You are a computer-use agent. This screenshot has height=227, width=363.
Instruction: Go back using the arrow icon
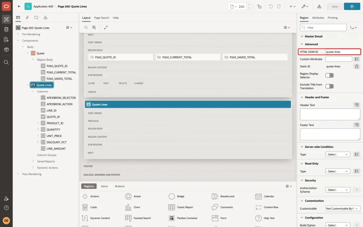pos(19,6)
